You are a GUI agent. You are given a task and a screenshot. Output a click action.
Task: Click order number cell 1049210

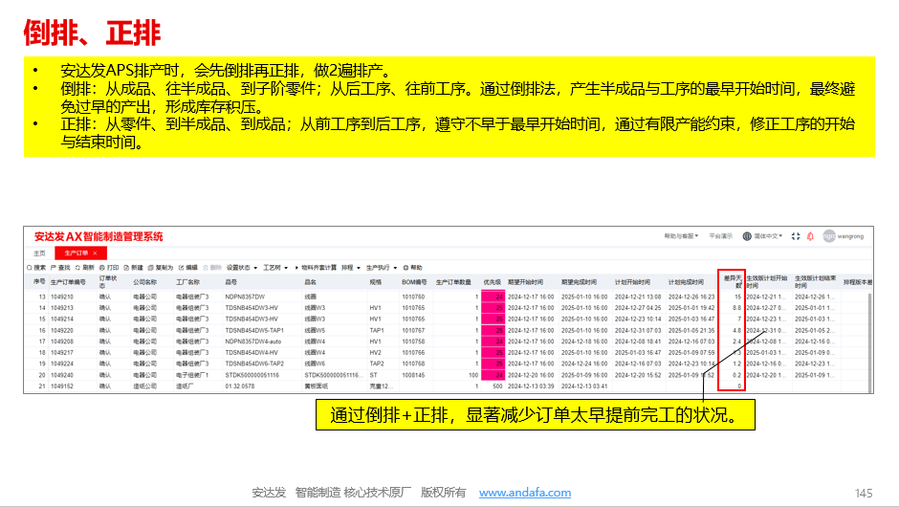tap(62, 298)
